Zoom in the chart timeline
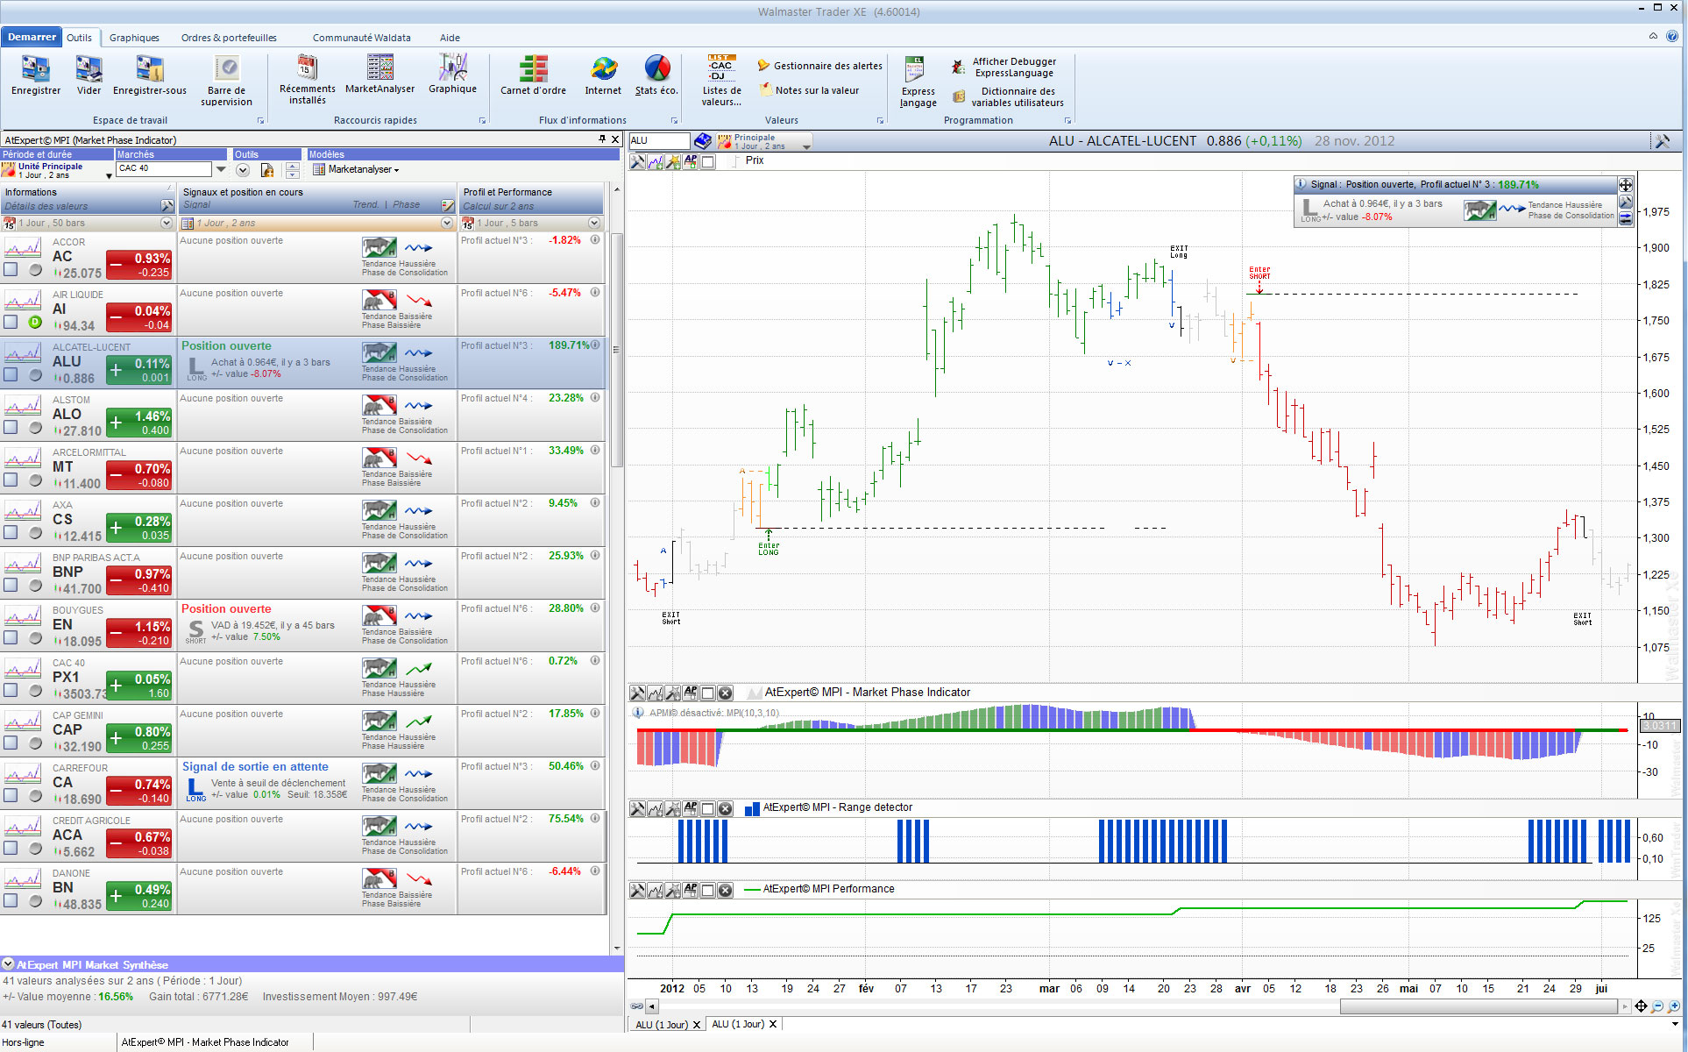 (1674, 1006)
